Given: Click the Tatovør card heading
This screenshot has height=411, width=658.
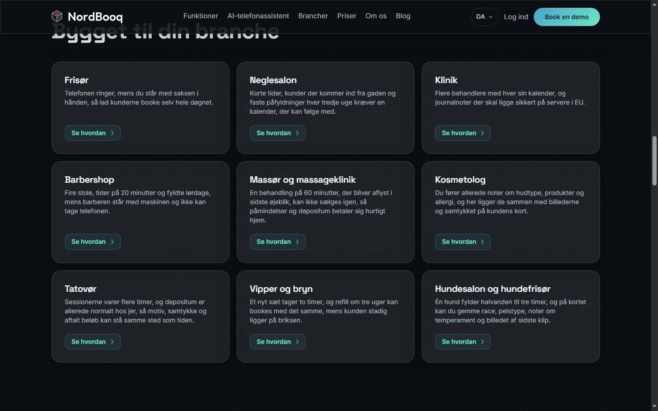Looking at the screenshot, I should click(80, 289).
